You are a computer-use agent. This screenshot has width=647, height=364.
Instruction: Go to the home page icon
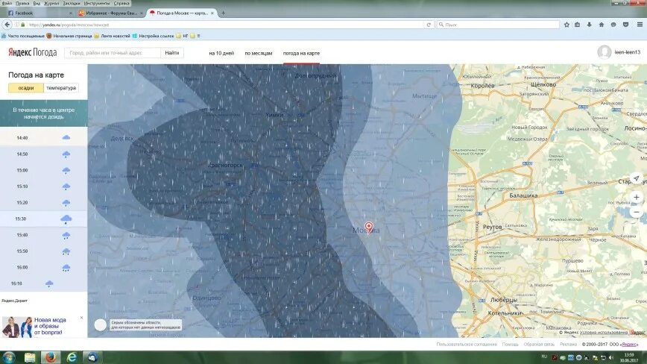602,25
